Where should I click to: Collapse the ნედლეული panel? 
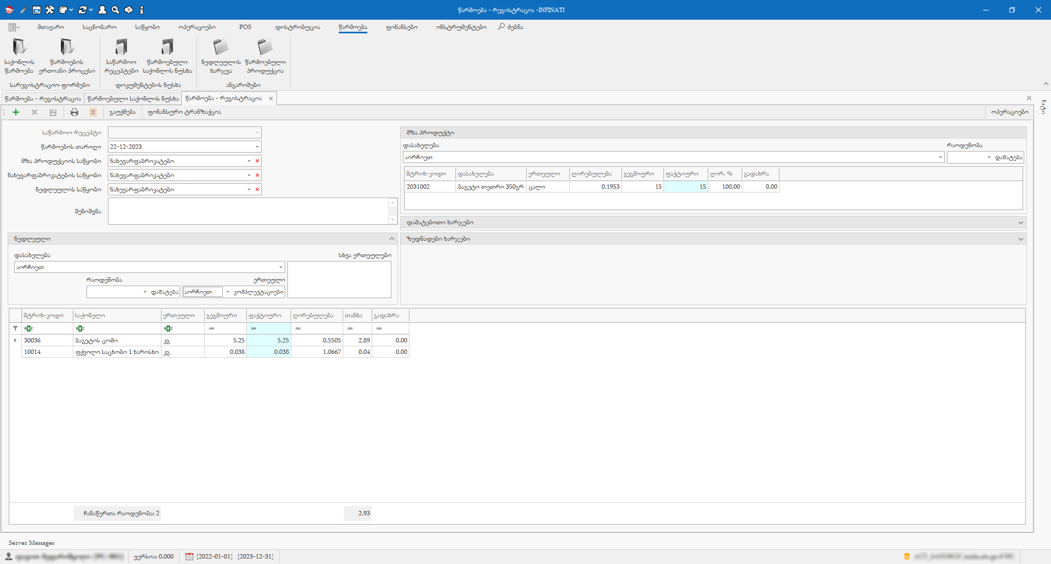pos(392,239)
